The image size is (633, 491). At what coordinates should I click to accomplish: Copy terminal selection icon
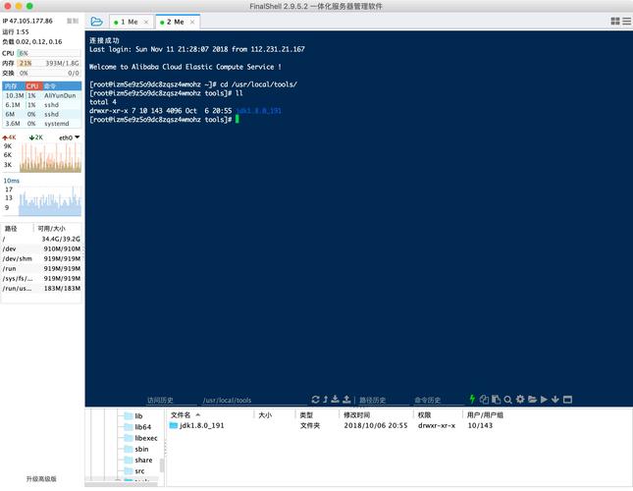click(484, 400)
